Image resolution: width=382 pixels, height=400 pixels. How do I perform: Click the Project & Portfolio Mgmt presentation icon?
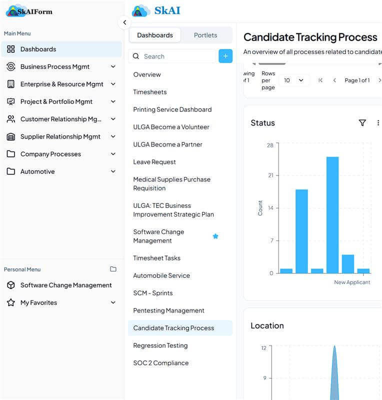[x=10, y=101]
